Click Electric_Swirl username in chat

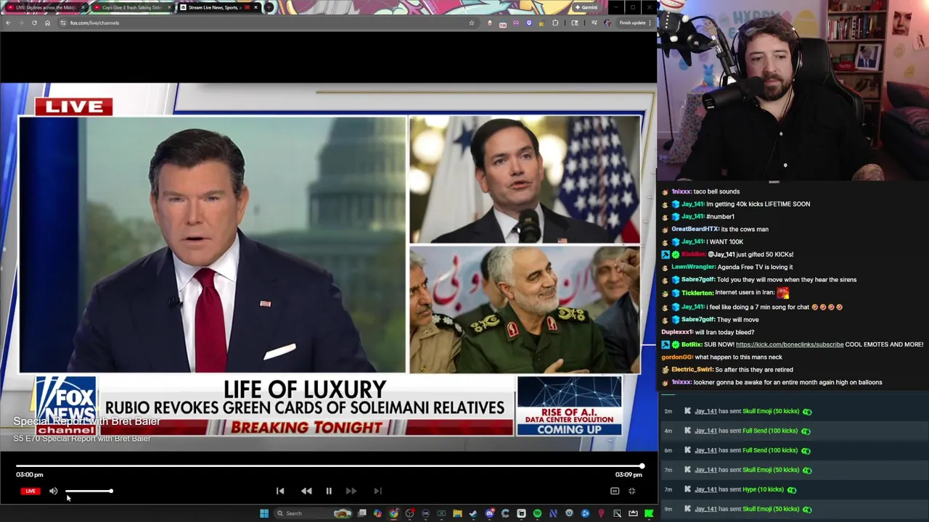click(692, 370)
